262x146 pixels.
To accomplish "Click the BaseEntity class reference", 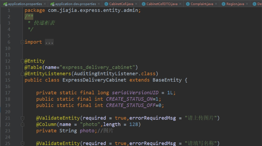I will (167, 80).
